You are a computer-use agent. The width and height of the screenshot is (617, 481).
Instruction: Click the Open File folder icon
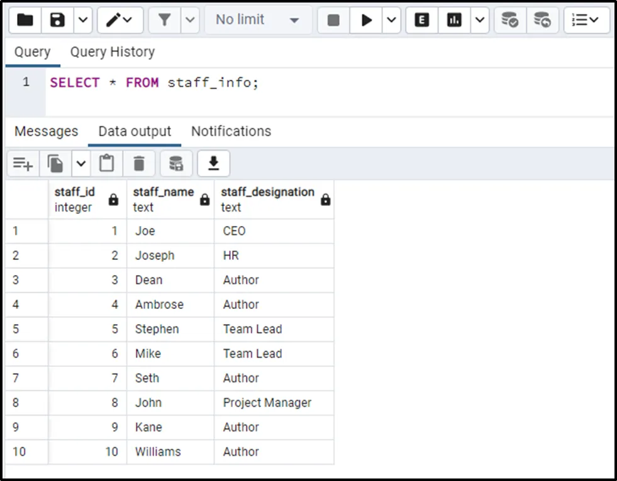pyautogui.click(x=25, y=20)
